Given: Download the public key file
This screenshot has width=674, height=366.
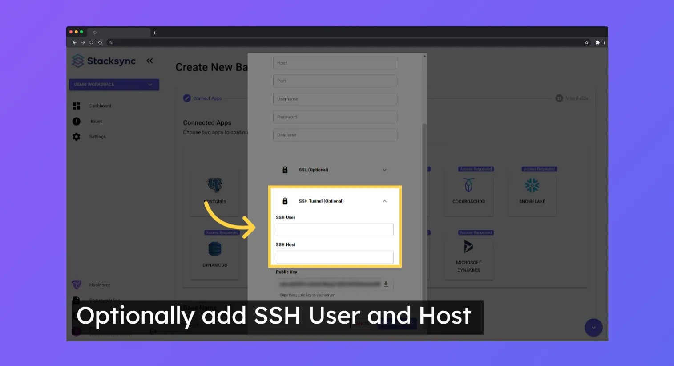Looking at the screenshot, I should pos(386,284).
